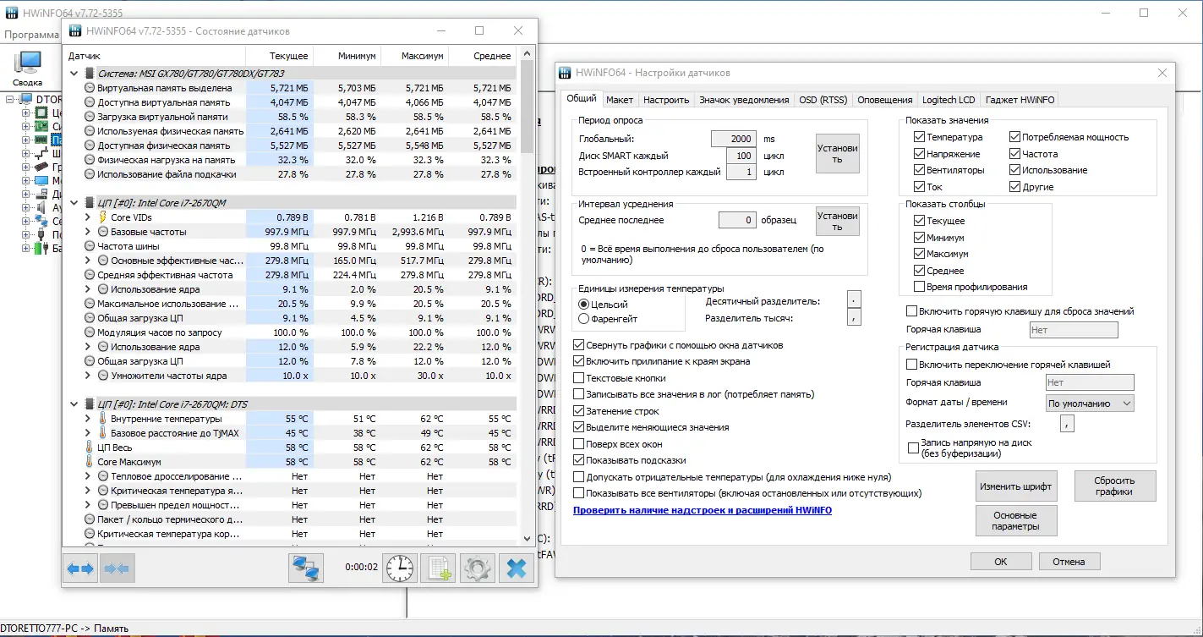Open the Проверить наличие надстроек и расширений link
Screen dimensions: 1203x637
pyautogui.click(x=703, y=510)
